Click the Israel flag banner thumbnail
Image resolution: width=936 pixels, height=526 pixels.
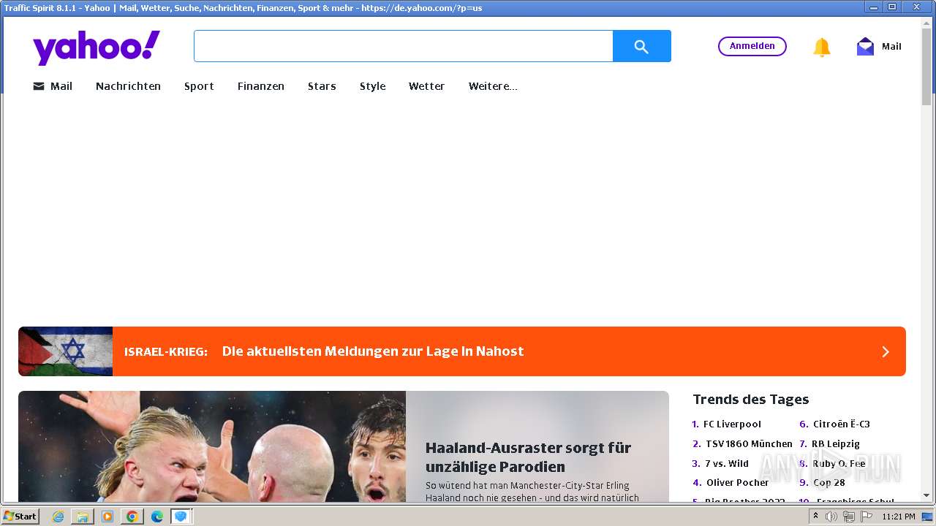[x=66, y=351]
